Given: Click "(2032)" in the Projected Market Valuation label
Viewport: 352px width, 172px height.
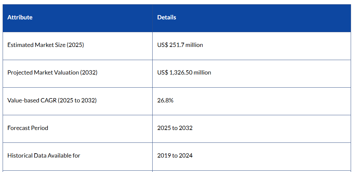Looking at the screenshot, I should pos(89,73).
